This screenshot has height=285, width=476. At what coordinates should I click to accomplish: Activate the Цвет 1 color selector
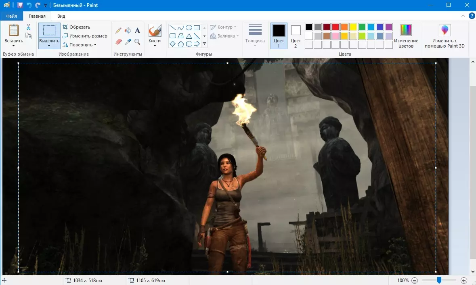click(x=279, y=35)
